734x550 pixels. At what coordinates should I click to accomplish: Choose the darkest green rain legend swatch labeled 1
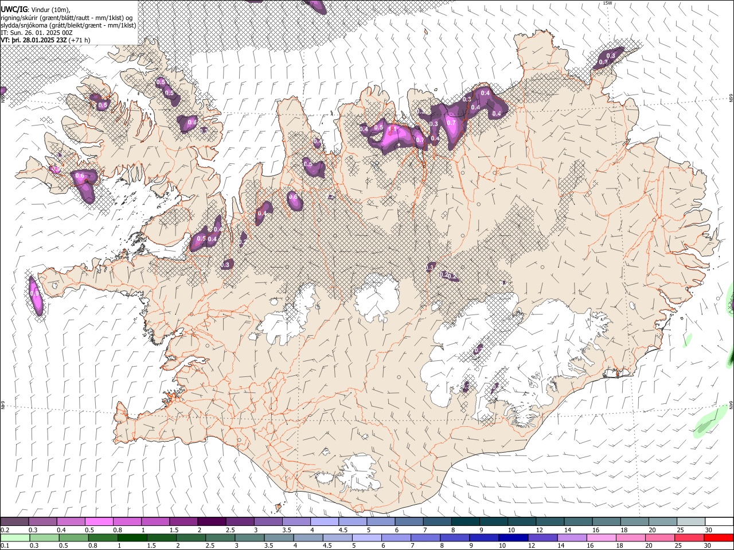pyautogui.click(x=132, y=537)
